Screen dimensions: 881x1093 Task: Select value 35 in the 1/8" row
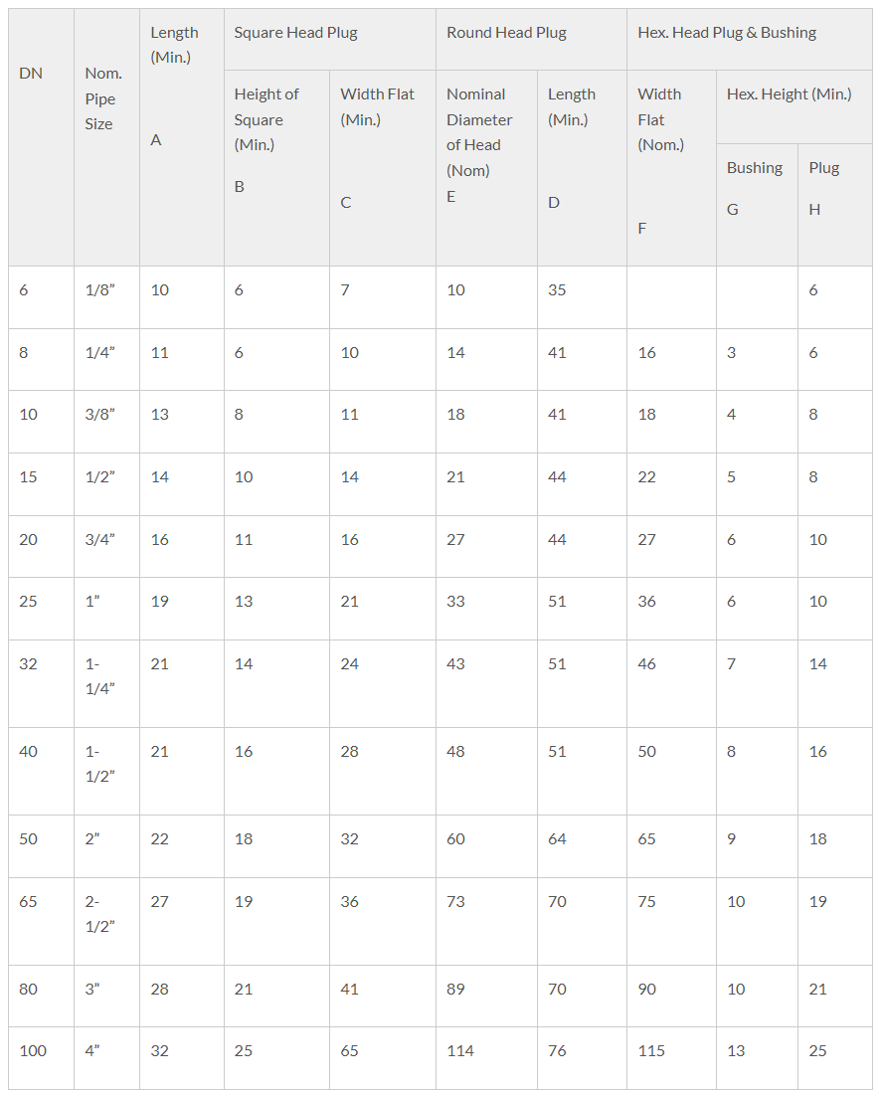582,297
